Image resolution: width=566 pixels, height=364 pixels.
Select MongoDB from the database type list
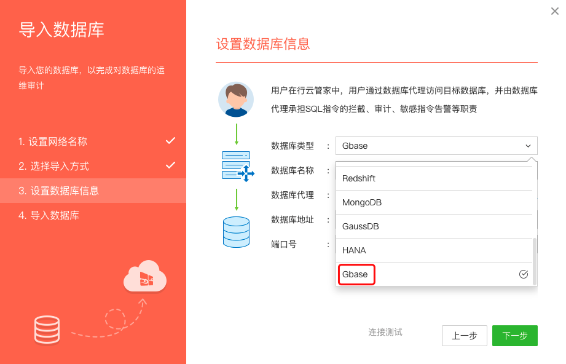coord(434,202)
